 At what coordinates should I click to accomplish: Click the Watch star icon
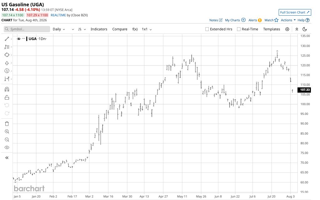(276, 20)
